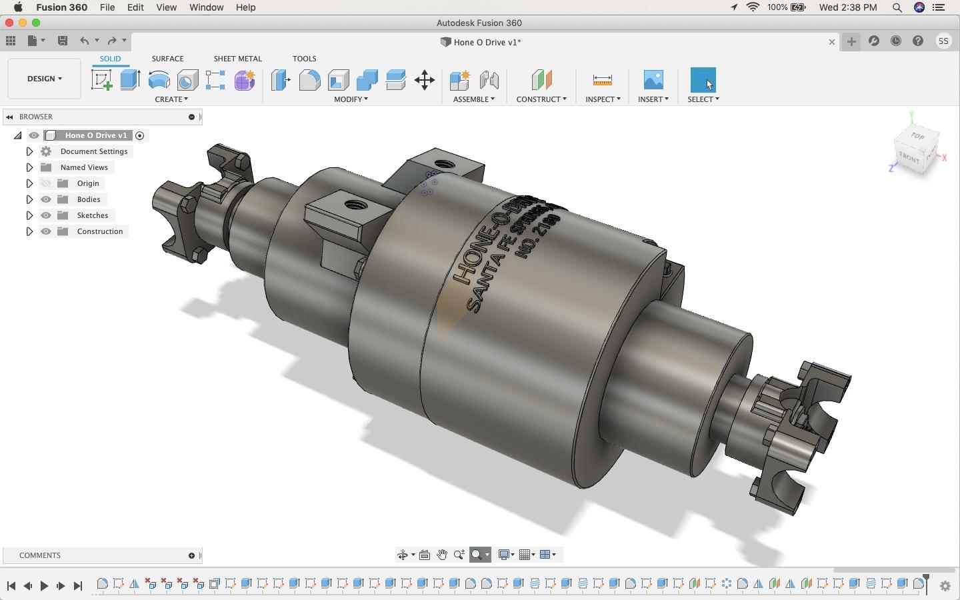Toggle Bodies folder visibility
The height and width of the screenshot is (600, 960).
46,199
